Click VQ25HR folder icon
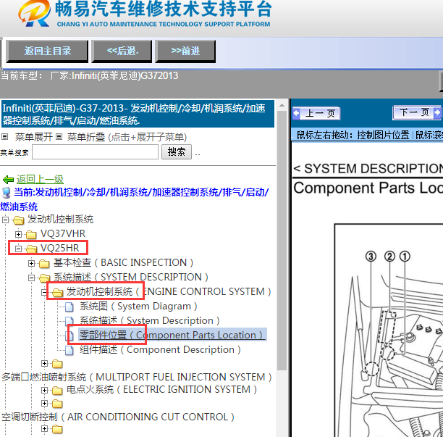The height and width of the screenshot is (437, 443). 31,249
